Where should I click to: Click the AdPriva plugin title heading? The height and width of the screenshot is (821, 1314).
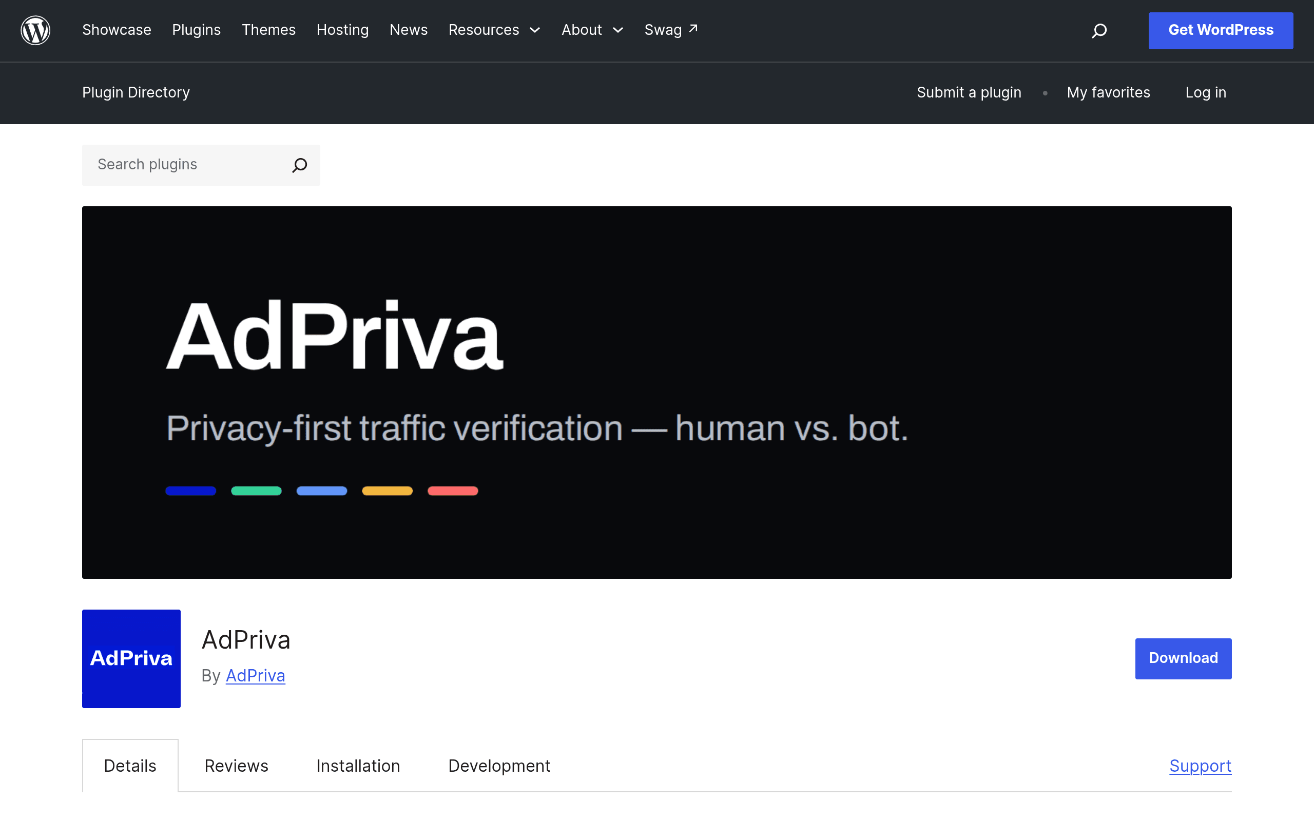coord(246,640)
